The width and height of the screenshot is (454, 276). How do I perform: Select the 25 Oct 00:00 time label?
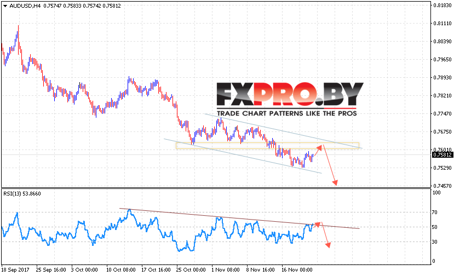[x=191, y=270]
